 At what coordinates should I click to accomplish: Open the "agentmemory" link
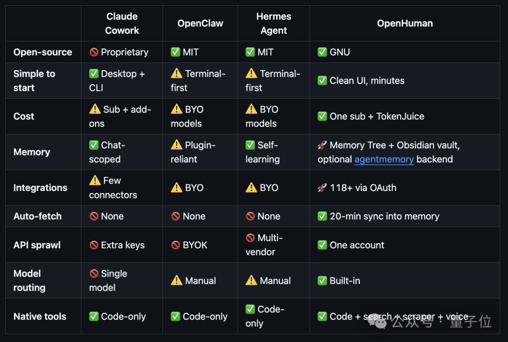pos(384,159)
